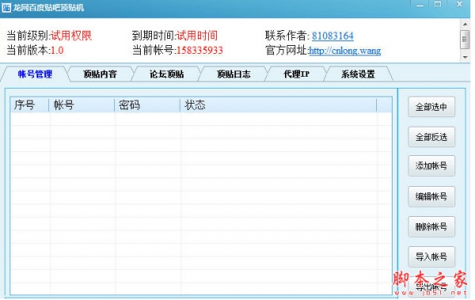Open author contact link 81083164
475x300 pixels.
pyautogui.click(x=332, y=36)
